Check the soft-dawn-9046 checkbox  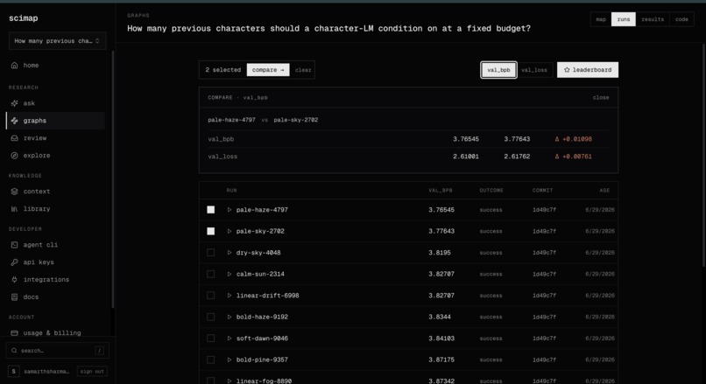(x=211, y=339)
